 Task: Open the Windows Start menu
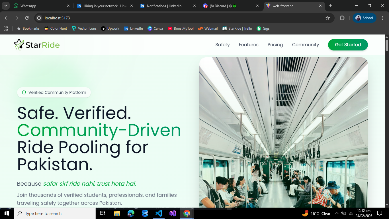[7, 213]
